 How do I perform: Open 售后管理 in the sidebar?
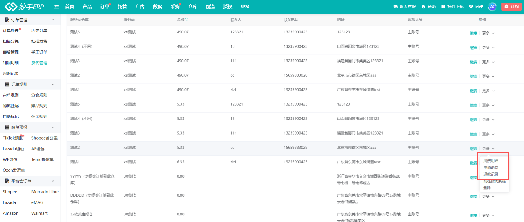pyautogui.click(x=11, y=52)
